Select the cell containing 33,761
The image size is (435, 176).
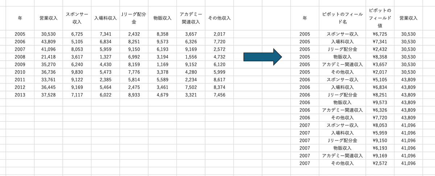point(48,79)
